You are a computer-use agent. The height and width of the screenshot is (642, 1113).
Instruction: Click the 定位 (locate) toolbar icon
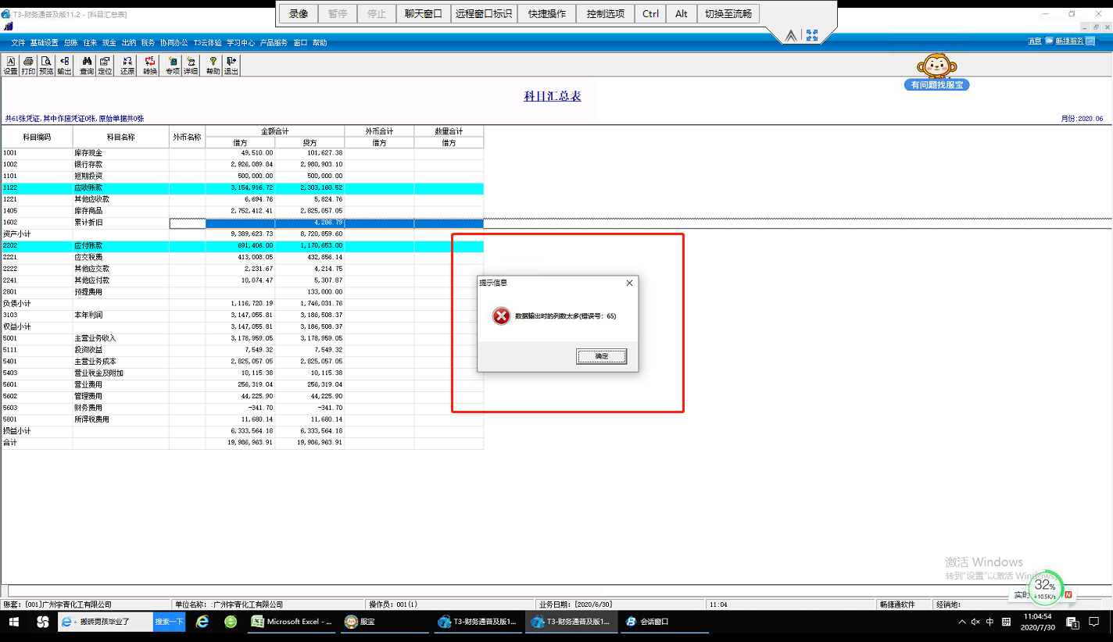tap(105, 66)
